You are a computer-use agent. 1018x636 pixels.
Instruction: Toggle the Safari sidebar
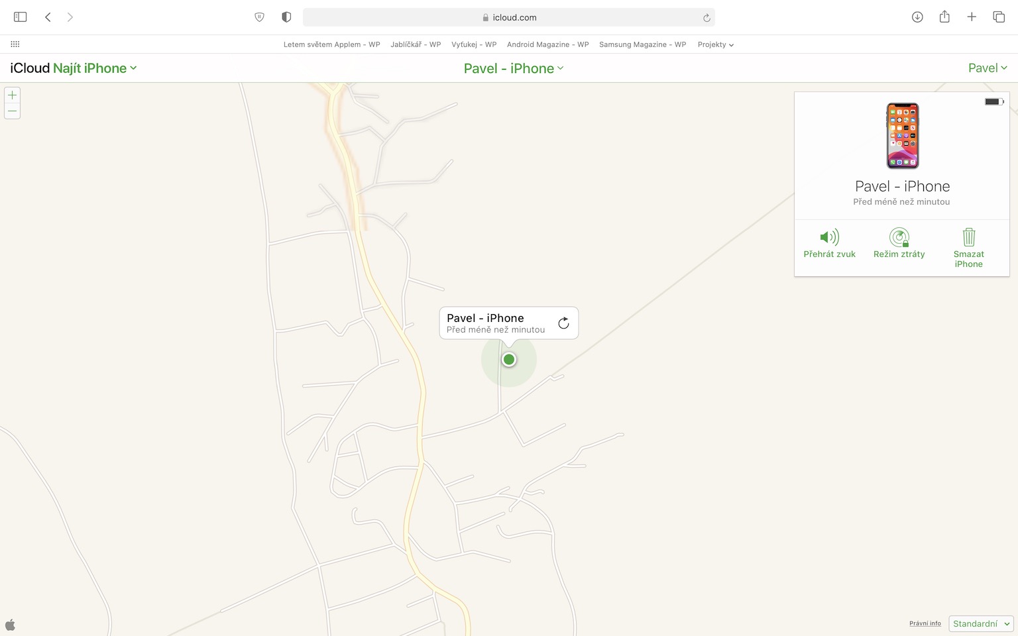[x=20, y=17]
